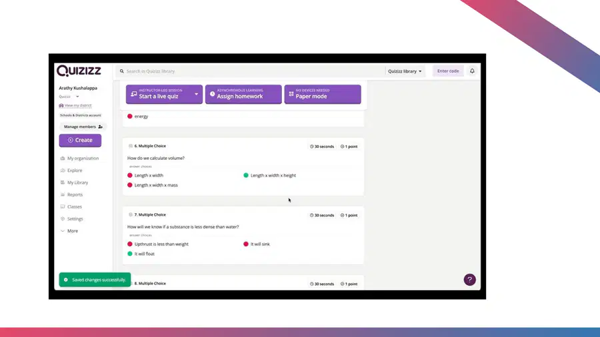Viewport: 600px width, 337px height.
Task: Click the green dot beside It will float
Action: pyautogui.click(x=130, y=254)
